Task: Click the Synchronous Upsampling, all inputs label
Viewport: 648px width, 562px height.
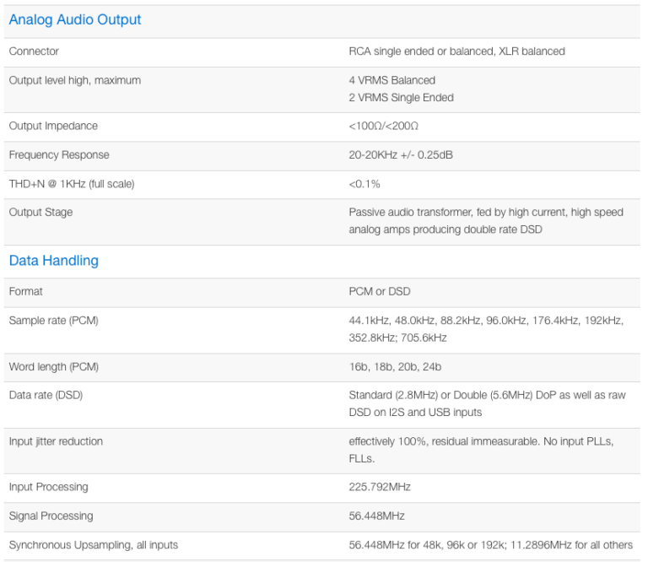Action: click(94, 545)
